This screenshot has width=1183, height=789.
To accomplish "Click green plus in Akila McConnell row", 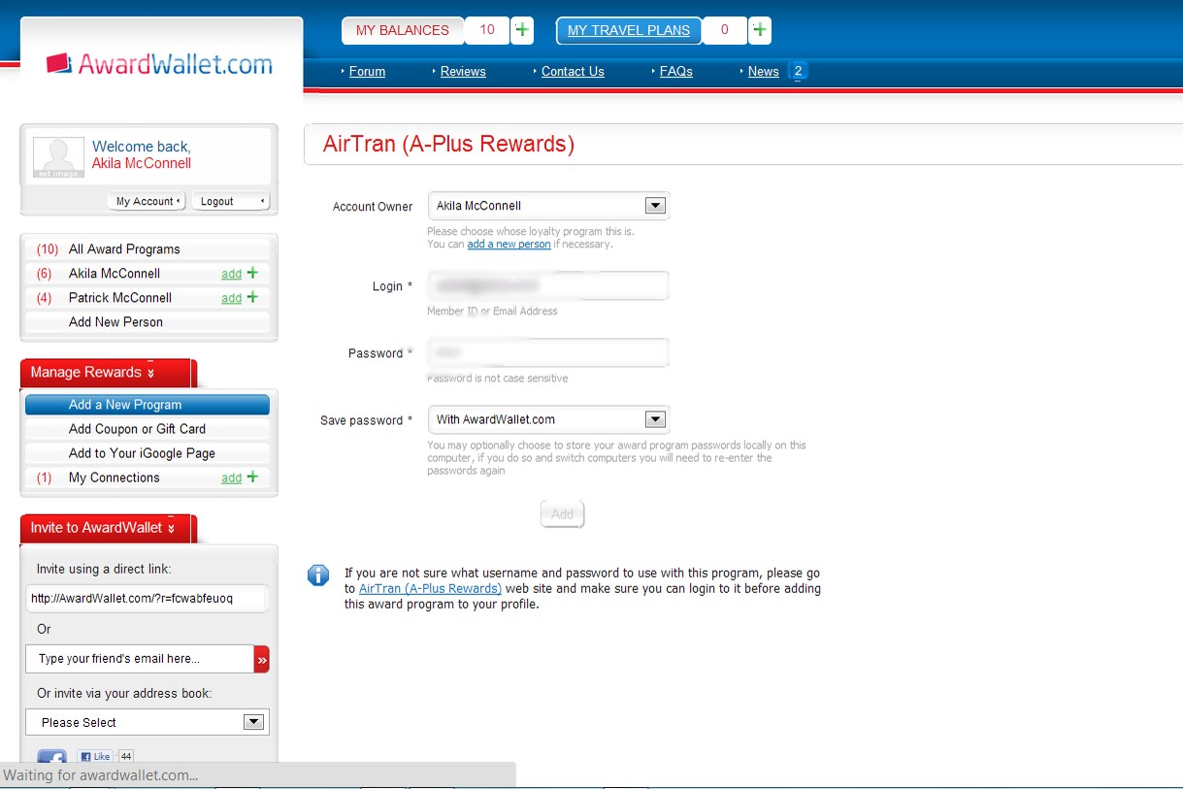I will [252, 273].
